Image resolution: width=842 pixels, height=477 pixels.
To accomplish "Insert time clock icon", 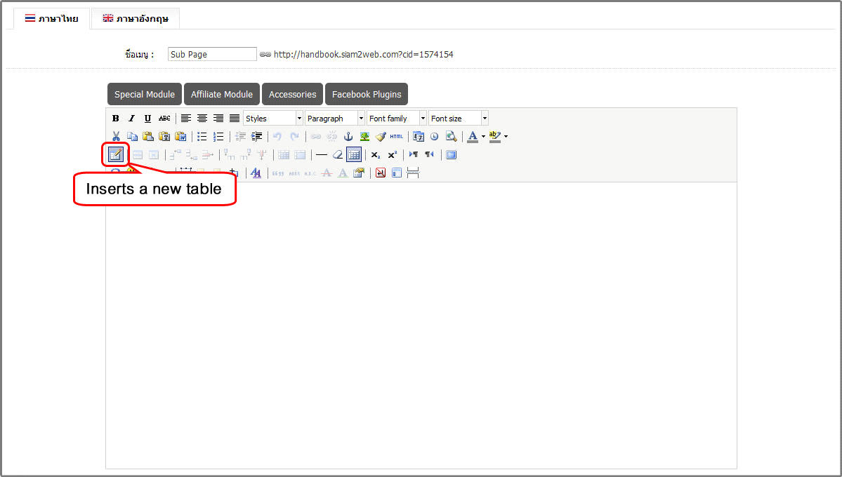I will (435, 136).
